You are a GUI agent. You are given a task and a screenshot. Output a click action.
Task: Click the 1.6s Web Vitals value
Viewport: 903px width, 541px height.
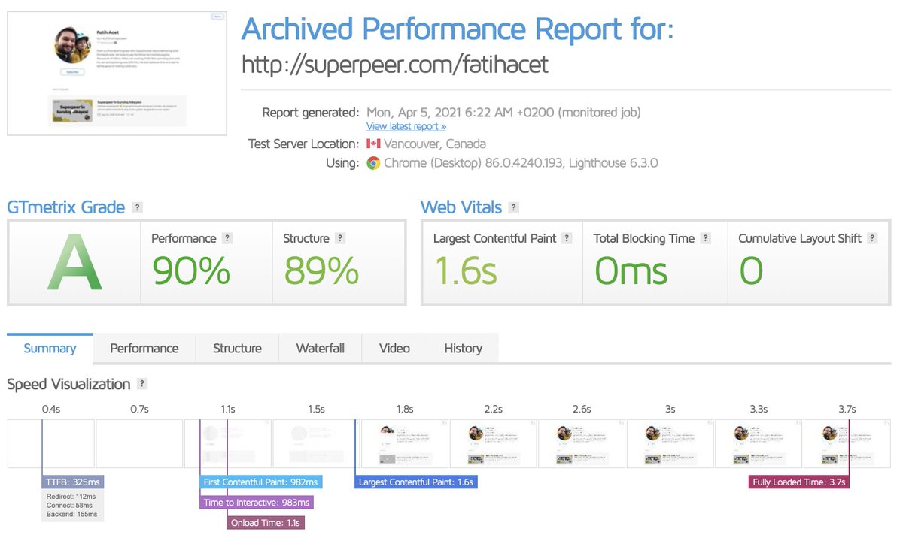(x=465, y=270)
